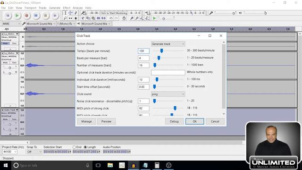Click the Debug button
This screenshot has width=302, height=170.
(x=174, y=121)
